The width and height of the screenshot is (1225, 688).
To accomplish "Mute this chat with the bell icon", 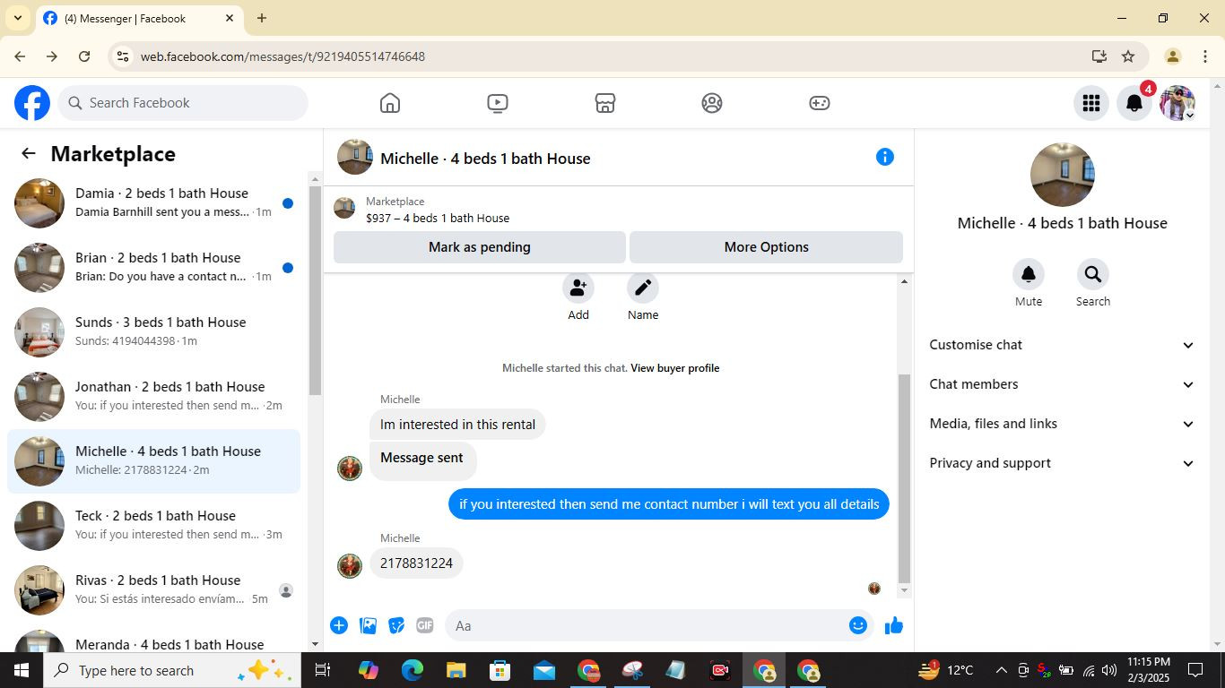I will pos(1029,274).
